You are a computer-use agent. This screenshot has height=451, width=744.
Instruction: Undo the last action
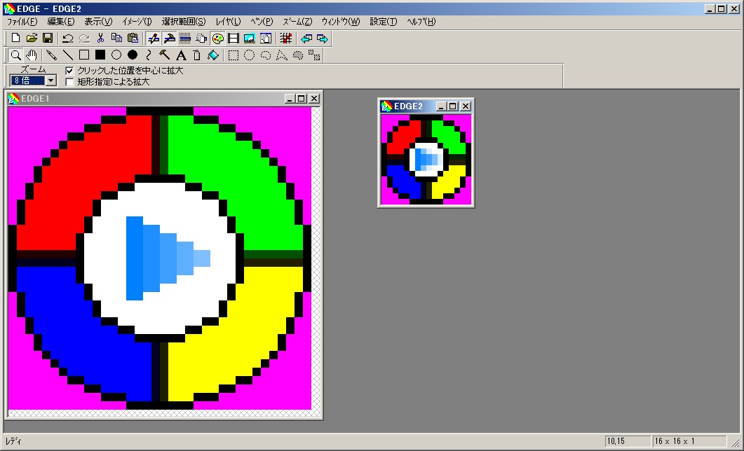click(68, 39)
